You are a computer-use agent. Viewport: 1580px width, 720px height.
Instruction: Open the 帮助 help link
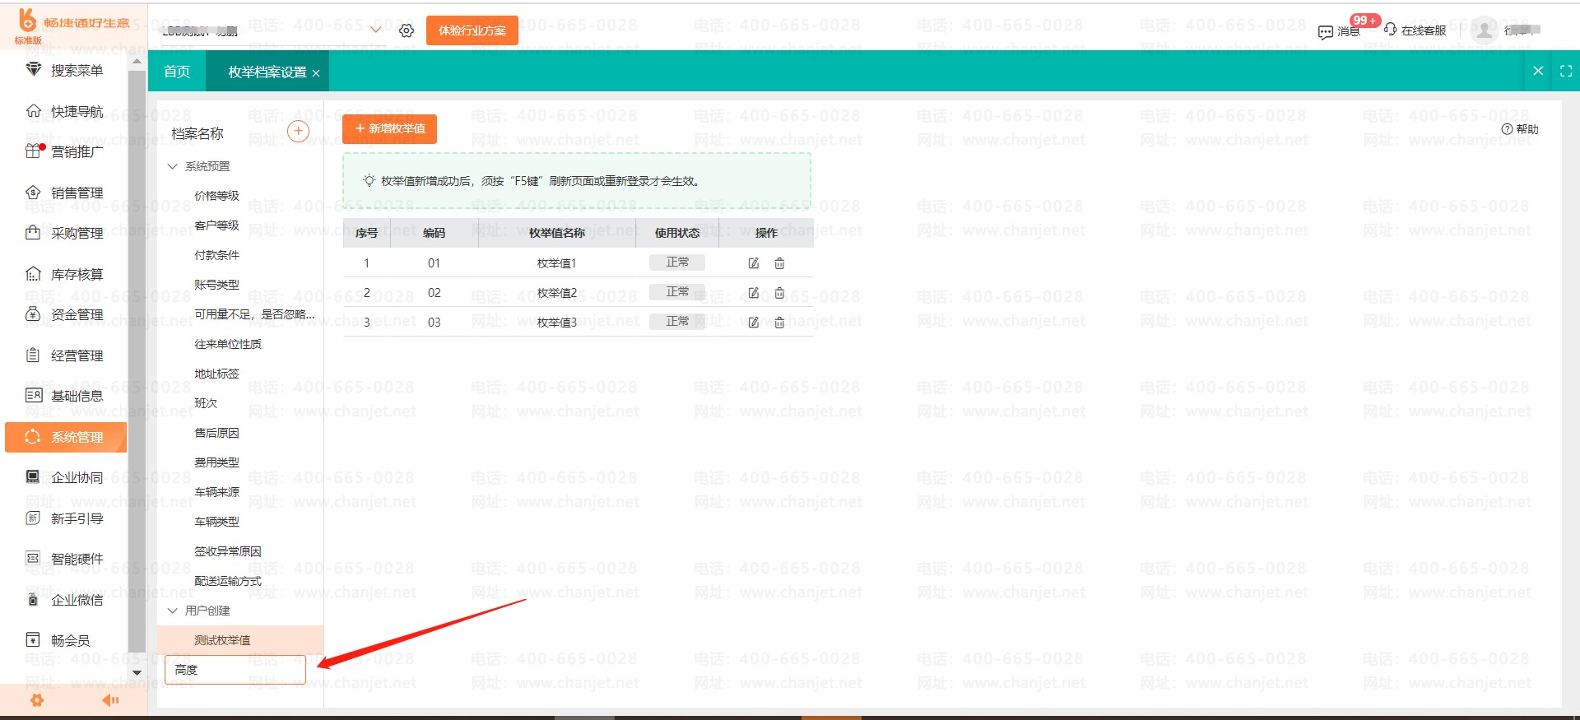1520,129
